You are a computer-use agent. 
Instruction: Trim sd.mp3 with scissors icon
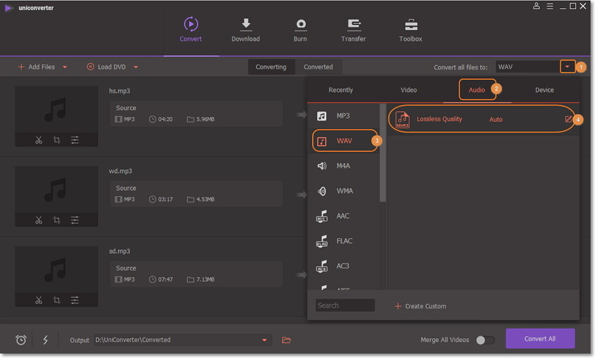(x=38, y=301)
